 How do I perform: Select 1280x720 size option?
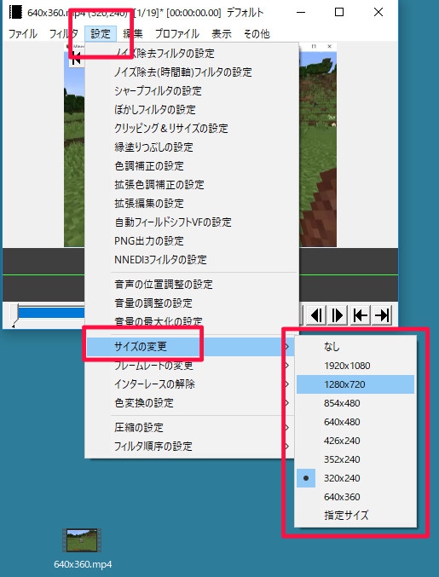pos(355,384)
